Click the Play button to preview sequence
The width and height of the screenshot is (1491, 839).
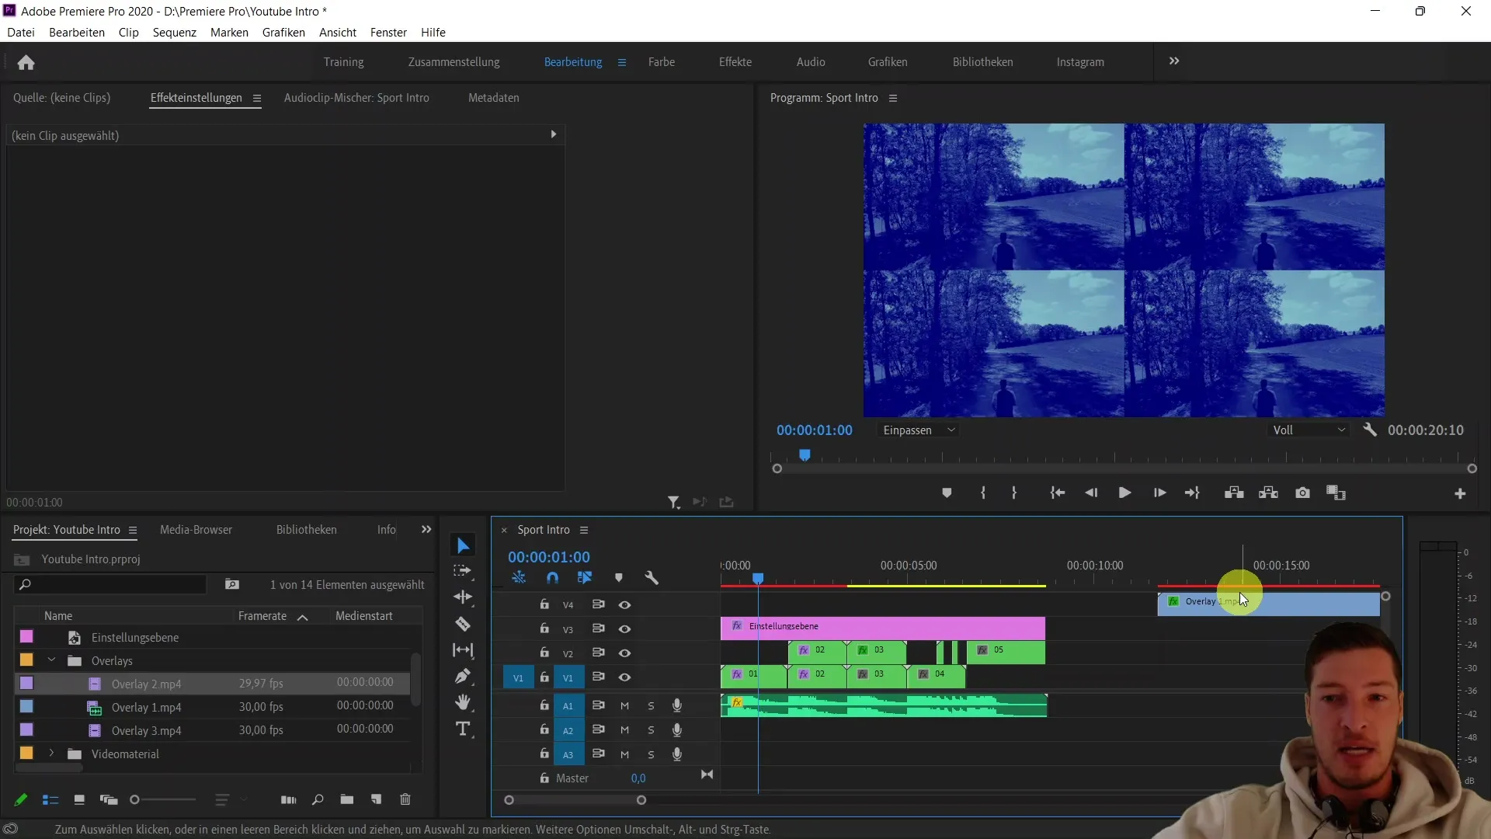point(1124,493)
